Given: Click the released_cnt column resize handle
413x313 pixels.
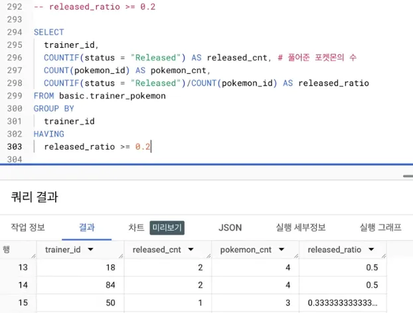Looking at the screenshot, I should coord(208,256).
